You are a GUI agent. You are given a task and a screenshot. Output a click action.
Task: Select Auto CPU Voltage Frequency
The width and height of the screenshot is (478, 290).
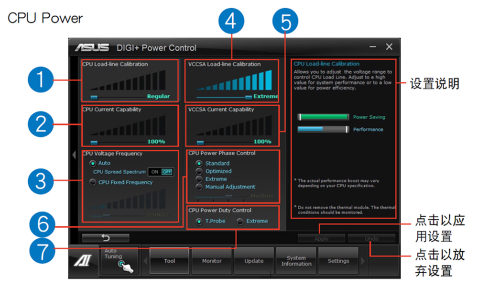click(93, 163)
